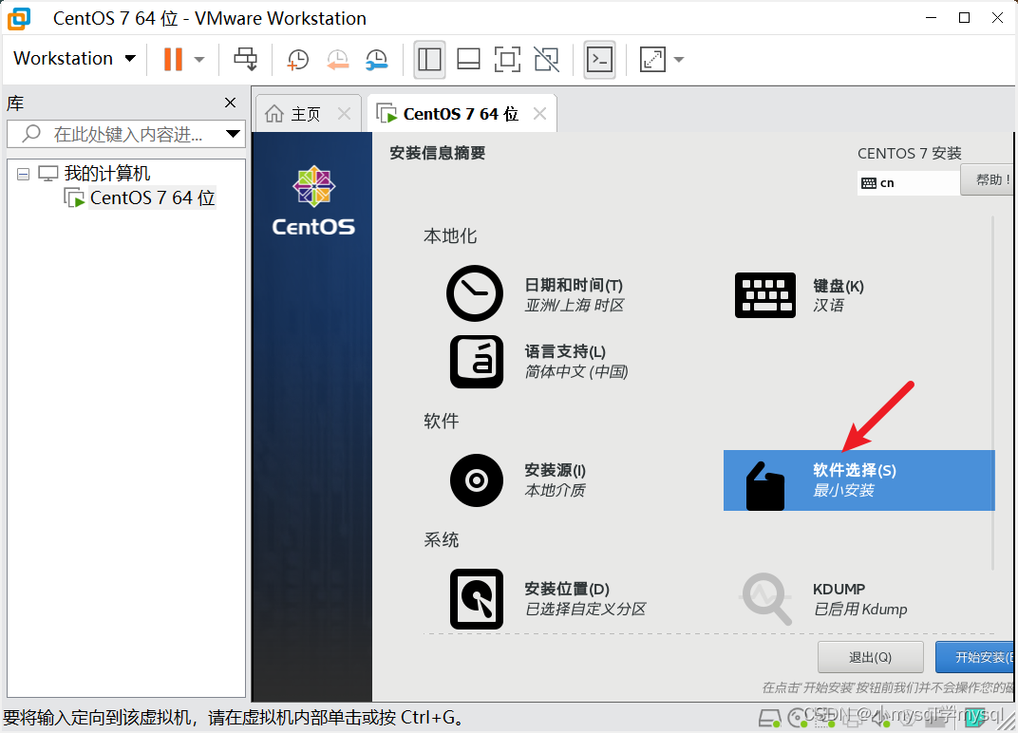
Task: Collapse the 我的计算机 tree node
Action: tap(22, 173)
